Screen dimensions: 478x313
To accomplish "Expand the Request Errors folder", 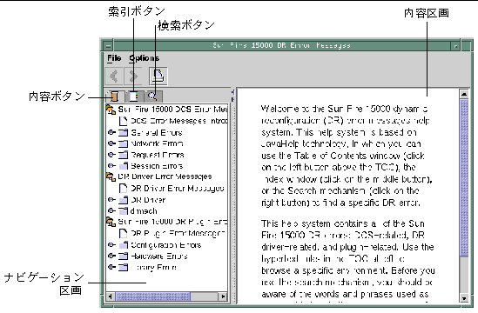I will [111, 155].
